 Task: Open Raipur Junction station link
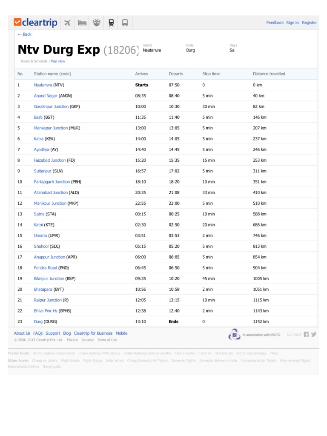48,300
